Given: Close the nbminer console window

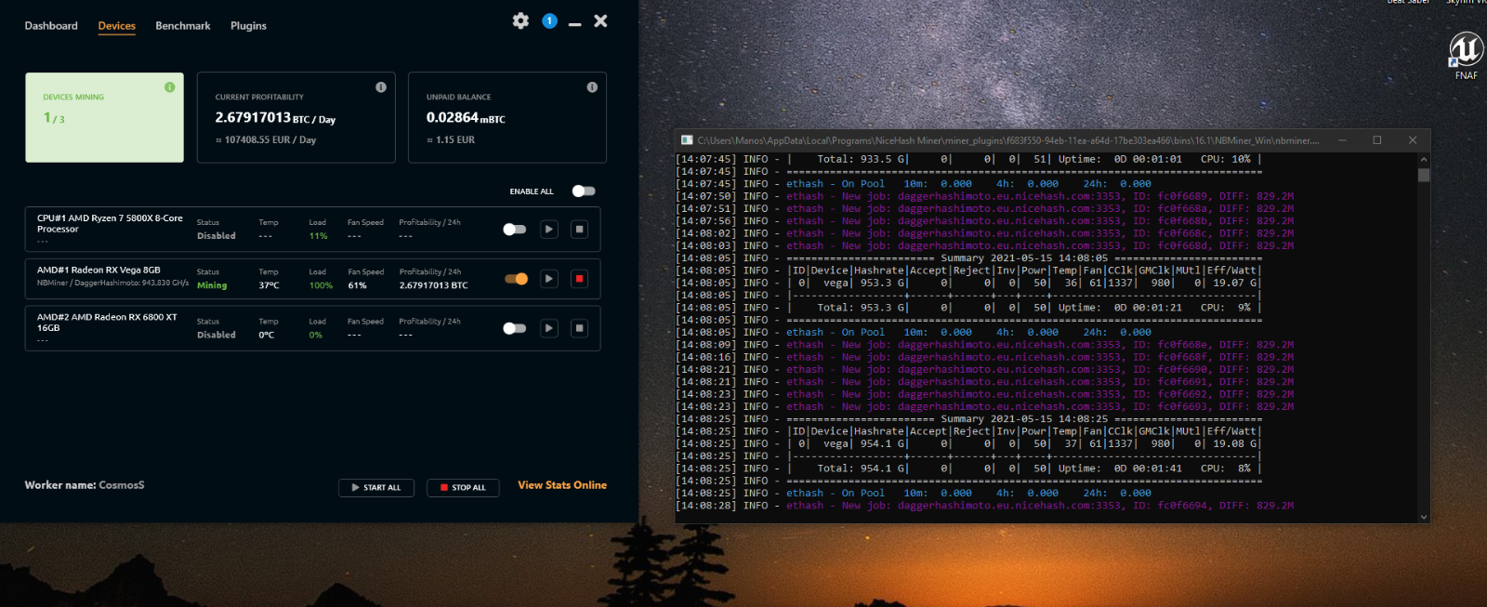Looking at the screenshot, I should 1413,140.
